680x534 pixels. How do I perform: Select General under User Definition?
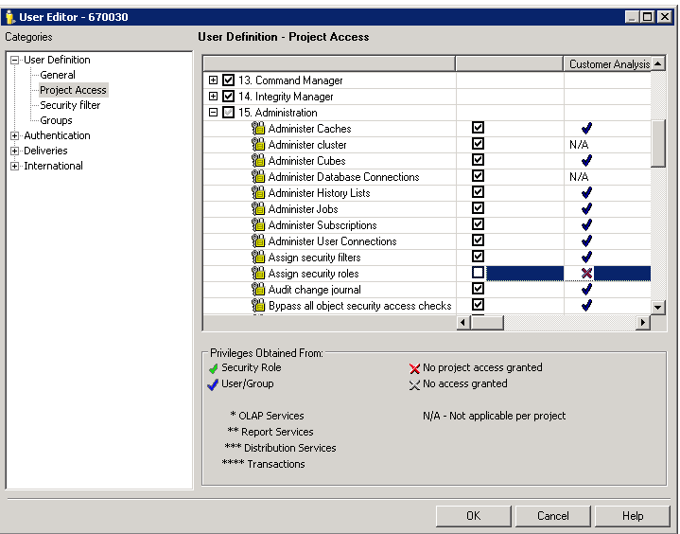pos(58,75)
